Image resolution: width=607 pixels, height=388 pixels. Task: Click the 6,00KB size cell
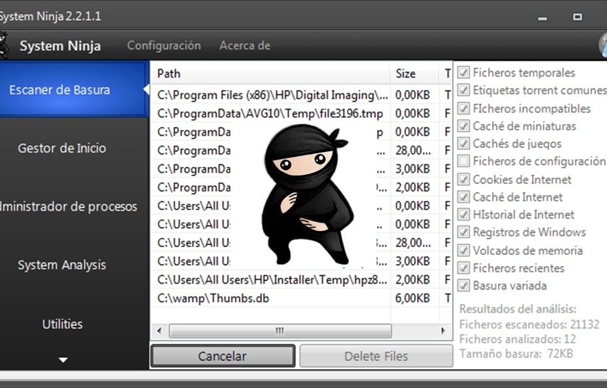point(412,298)
